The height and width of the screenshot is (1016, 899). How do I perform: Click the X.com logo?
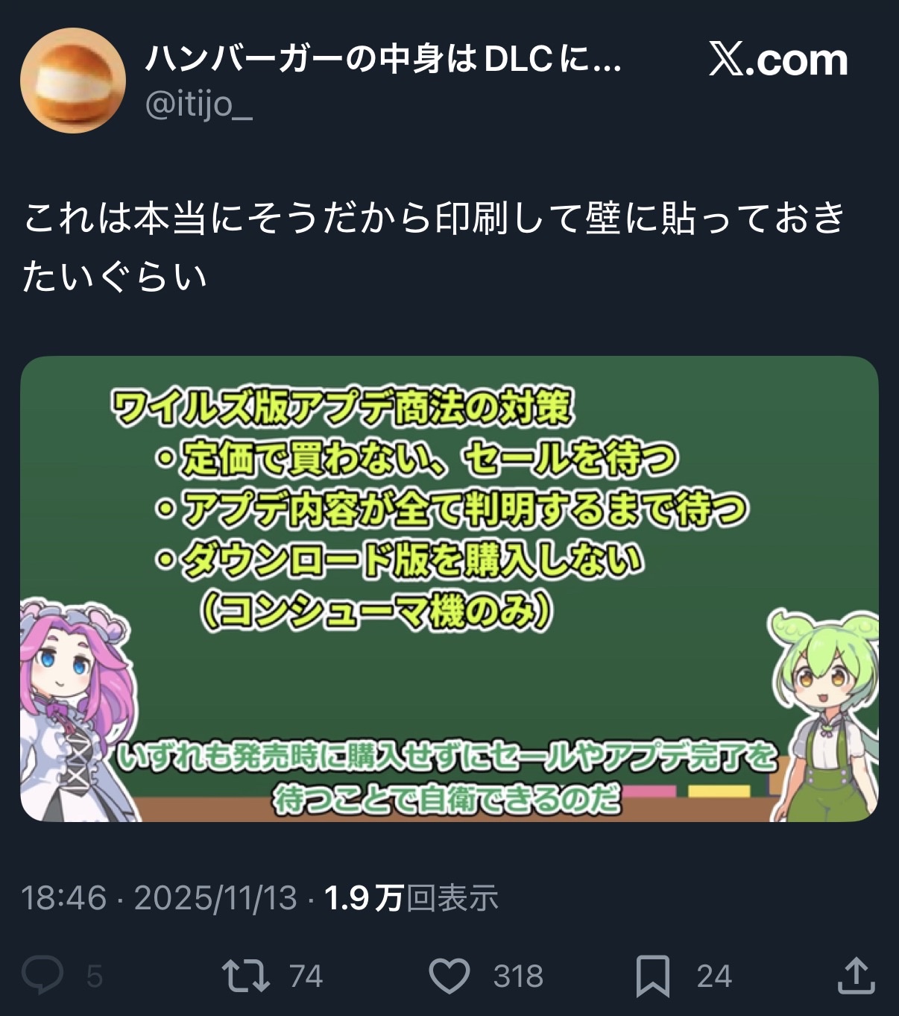coord(778,60)
